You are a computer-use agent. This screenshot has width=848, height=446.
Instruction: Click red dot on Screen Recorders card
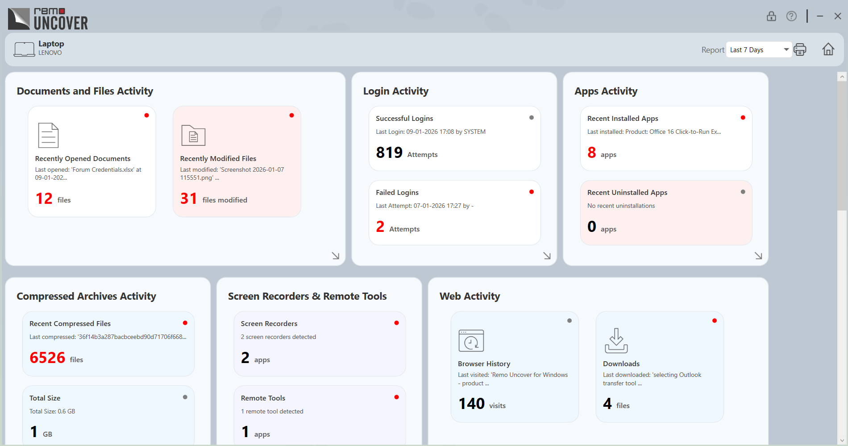(396, 323)
